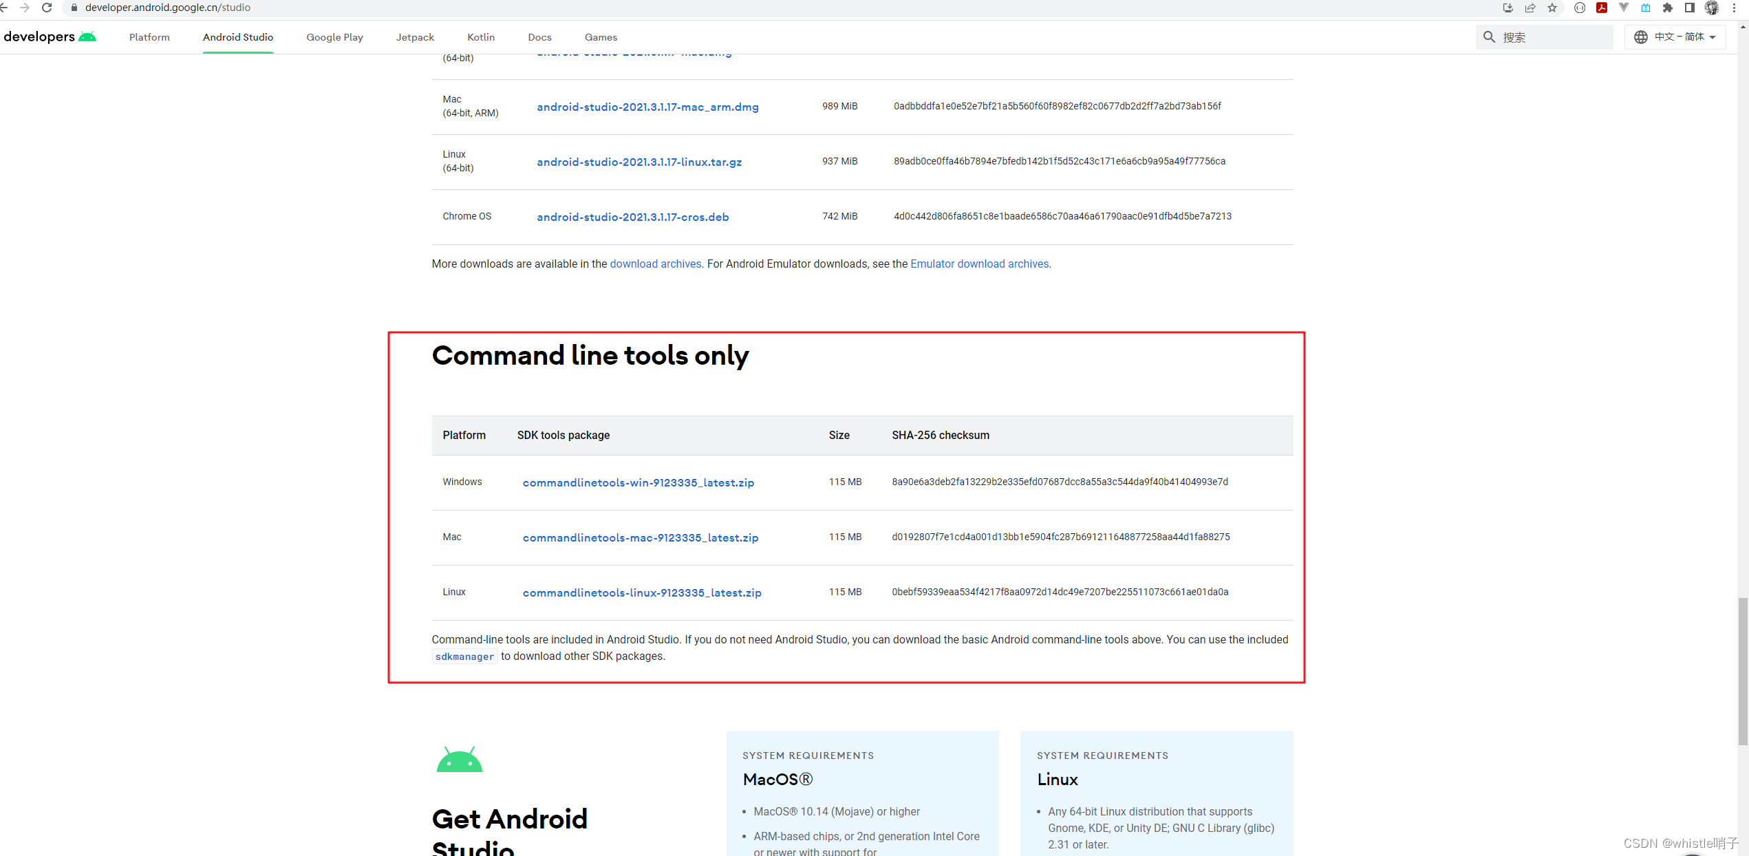Open the Platform nav tab

149,37
